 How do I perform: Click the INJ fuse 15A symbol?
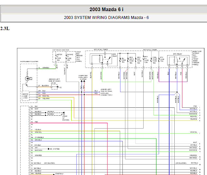[x=120, y=60]
